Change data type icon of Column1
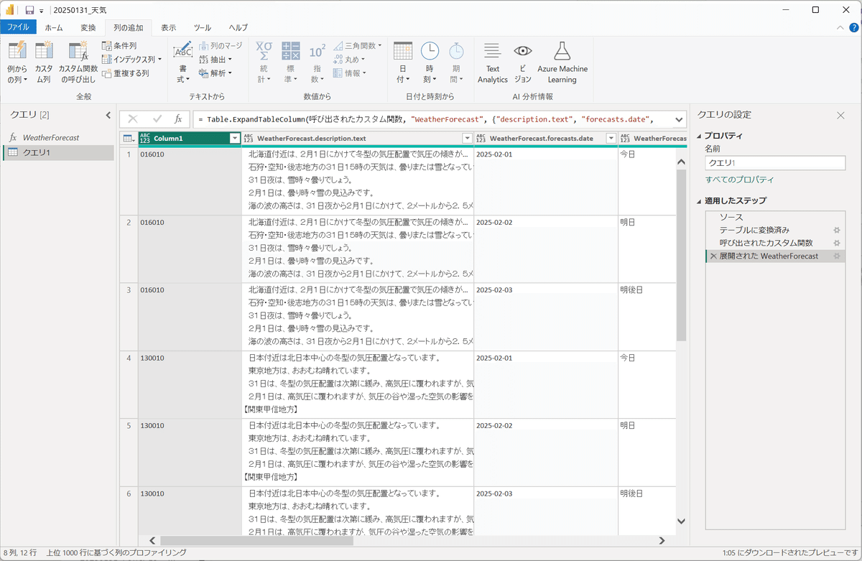This screenshot has height=561, width=862. coord(145,139)
